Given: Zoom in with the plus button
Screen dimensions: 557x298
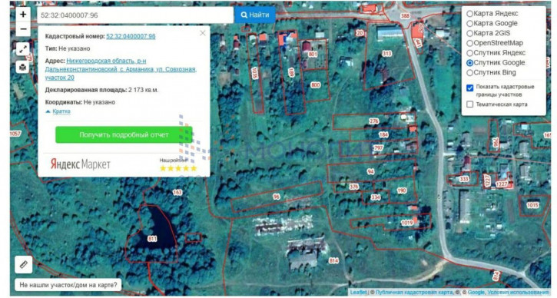Looking at the screenshot, I should pyautogui.click(x=23, y=14).
